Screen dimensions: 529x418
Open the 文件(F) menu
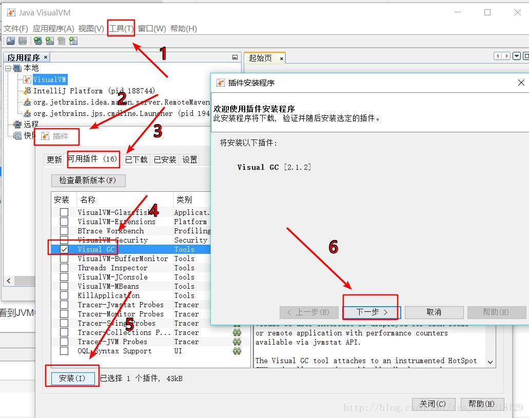pos(16,29)
